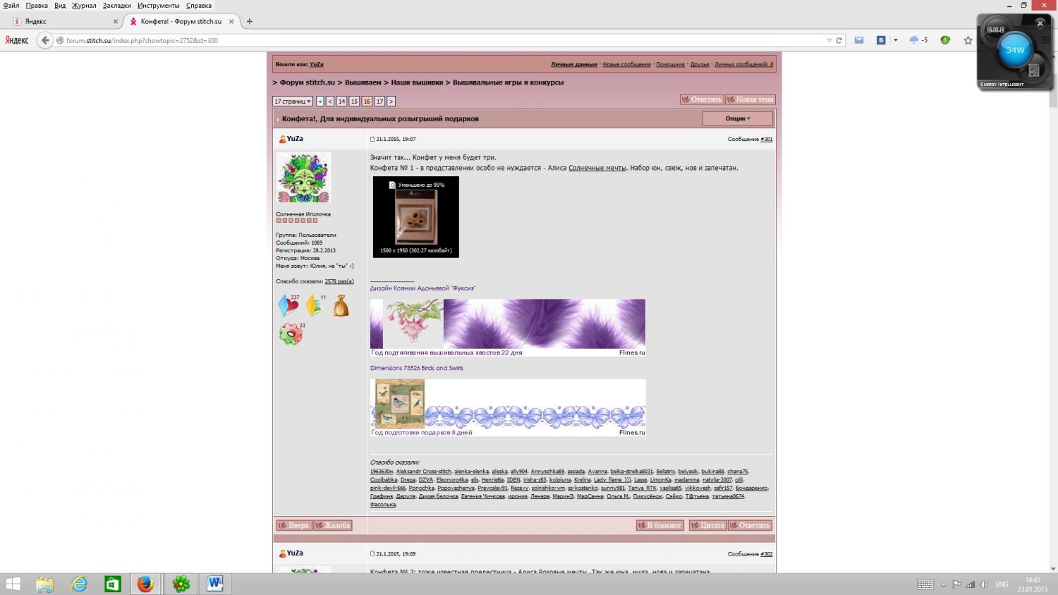Reload the page with the refresh icon
This screenshot has width=1058, height=595.
tap(839, 40)
